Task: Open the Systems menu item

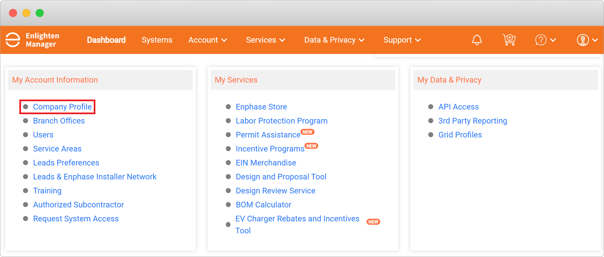Action: pos(157,40)
